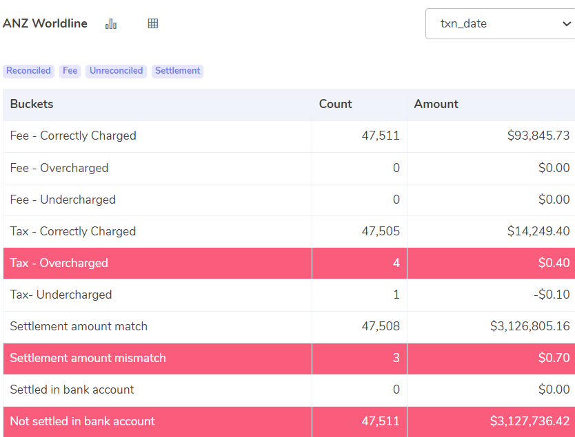Switch to bar chart view icon
This screenshot has height=437, width=575.
point(111,24)
